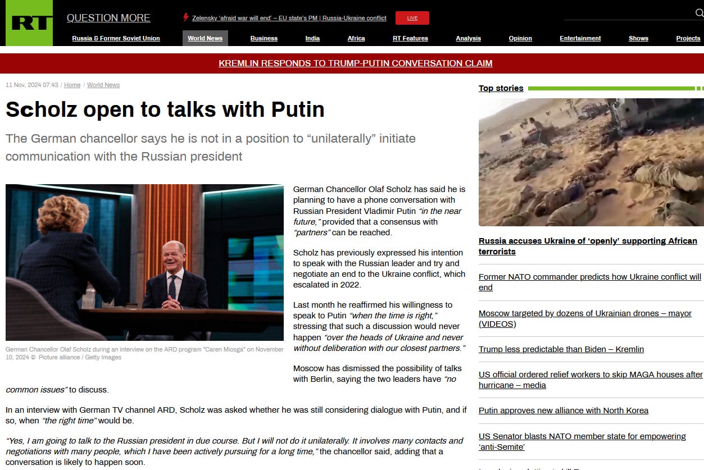Select the World News tab
The width and height of the screenshot is (704, 470).
(205, 38)
